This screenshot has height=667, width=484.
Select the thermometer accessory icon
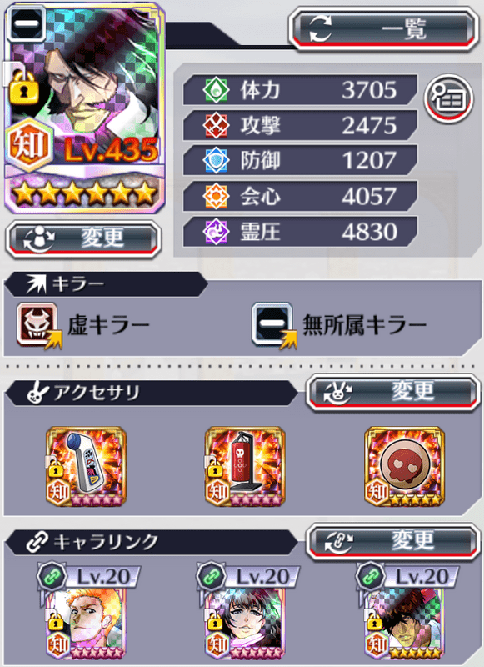point(87,466)
